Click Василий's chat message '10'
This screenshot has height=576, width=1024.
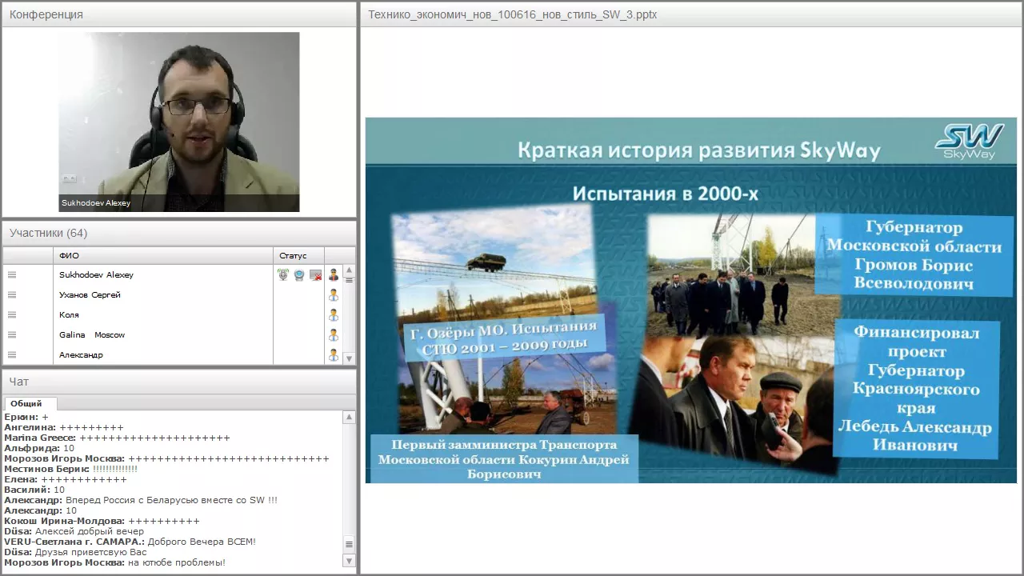coord(34,490)
